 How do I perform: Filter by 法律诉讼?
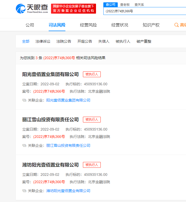pyautogui.click(x=43, y=41)
